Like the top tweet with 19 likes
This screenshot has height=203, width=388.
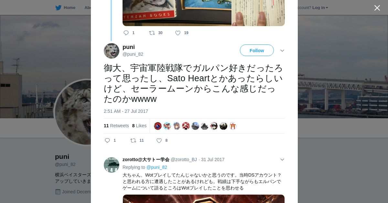coord(178,33)
